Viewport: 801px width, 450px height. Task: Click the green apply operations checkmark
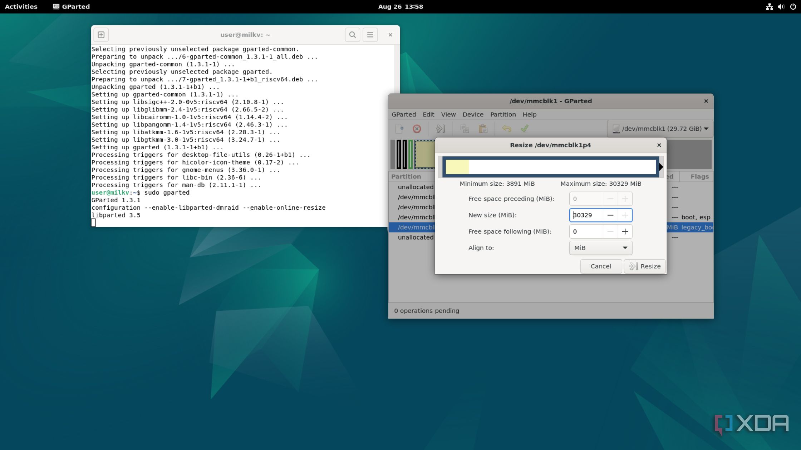(x=524, y=129)
